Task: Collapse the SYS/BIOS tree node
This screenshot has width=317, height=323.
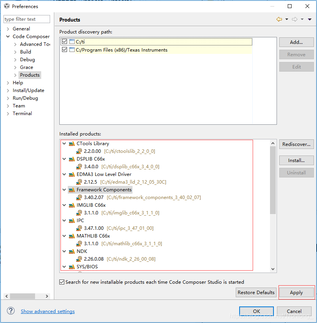Action: coord(64,267)
